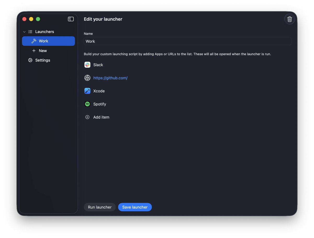Screen dimensions: 314x238
Task: Click the Name input field
Action: pyautogui.click(x=187, y=41)
